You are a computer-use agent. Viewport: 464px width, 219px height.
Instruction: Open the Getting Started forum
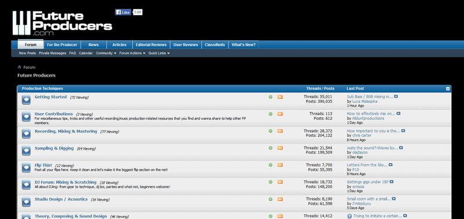pos(50,97)
